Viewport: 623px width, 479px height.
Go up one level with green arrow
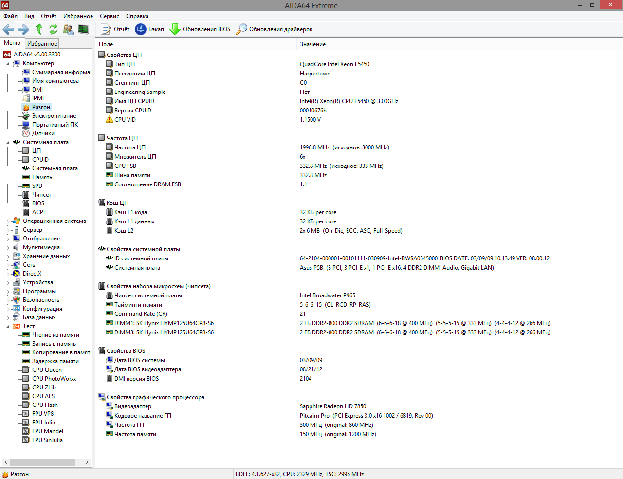tap(39, 29)
